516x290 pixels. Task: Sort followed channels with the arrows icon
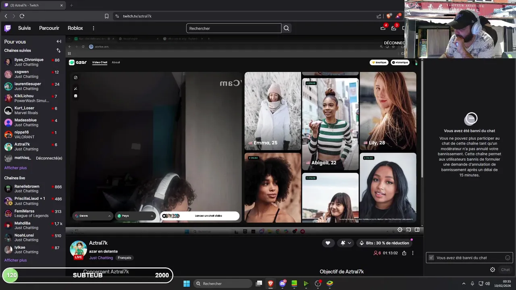58,50
